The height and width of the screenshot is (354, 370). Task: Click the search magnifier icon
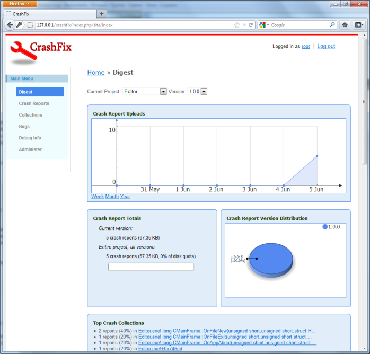[x=332, y=25]
